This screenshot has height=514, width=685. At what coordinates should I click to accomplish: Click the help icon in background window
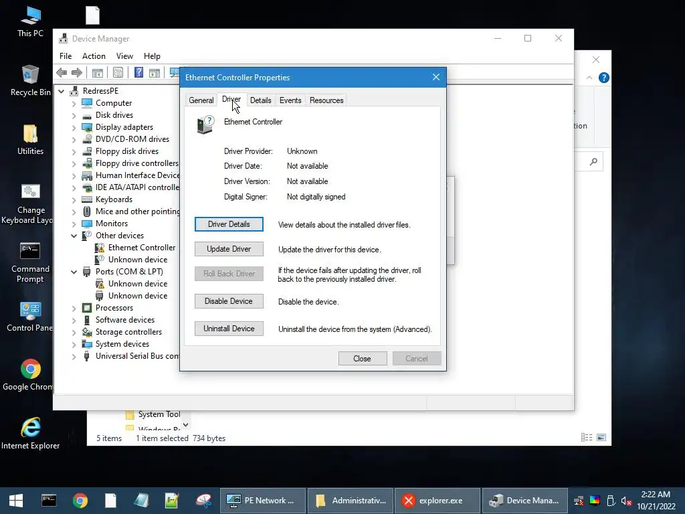click(604, 78)
